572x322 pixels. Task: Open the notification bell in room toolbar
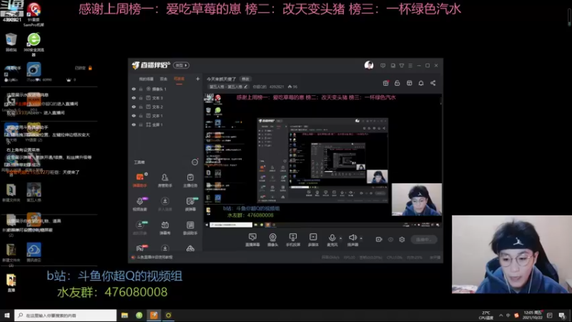tap(421, 83)
